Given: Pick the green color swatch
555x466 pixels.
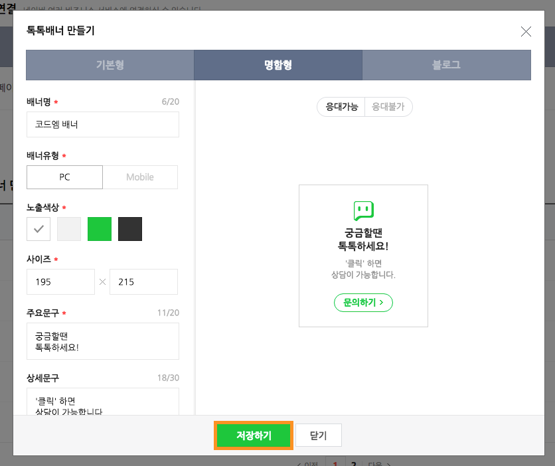Looking at the screenshot, I should pos(100,229).
